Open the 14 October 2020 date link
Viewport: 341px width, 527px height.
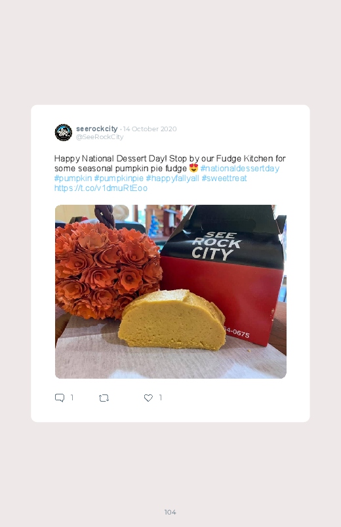pyautogui.click(x=150, y=129)
